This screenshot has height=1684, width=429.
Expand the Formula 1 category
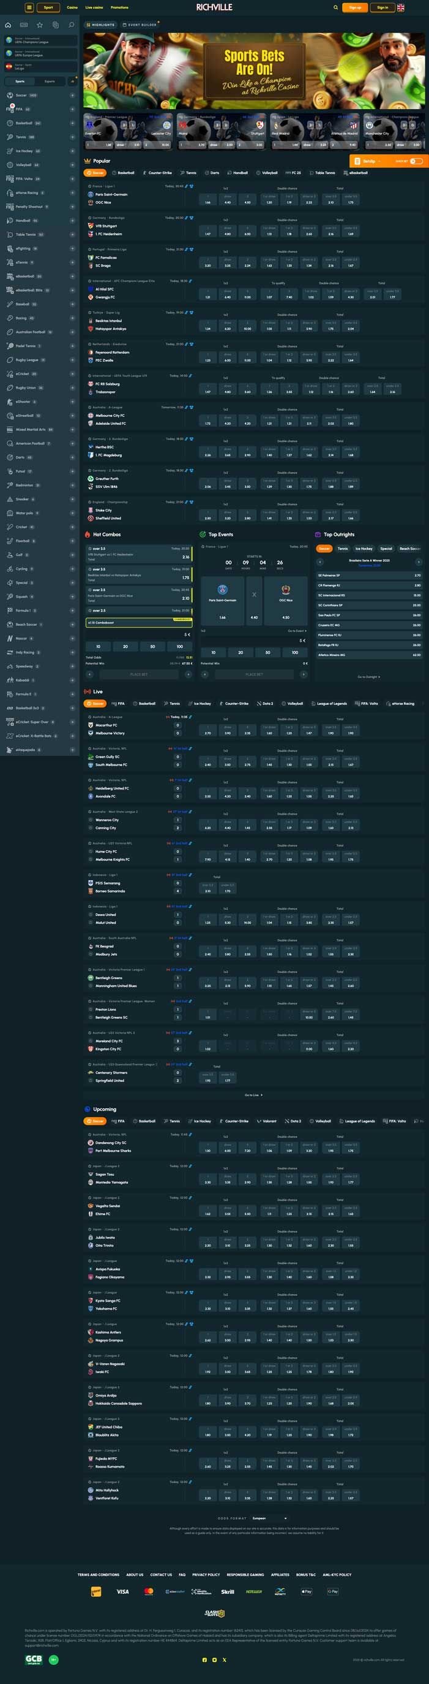pyautogui.click(x=72, y=611)
